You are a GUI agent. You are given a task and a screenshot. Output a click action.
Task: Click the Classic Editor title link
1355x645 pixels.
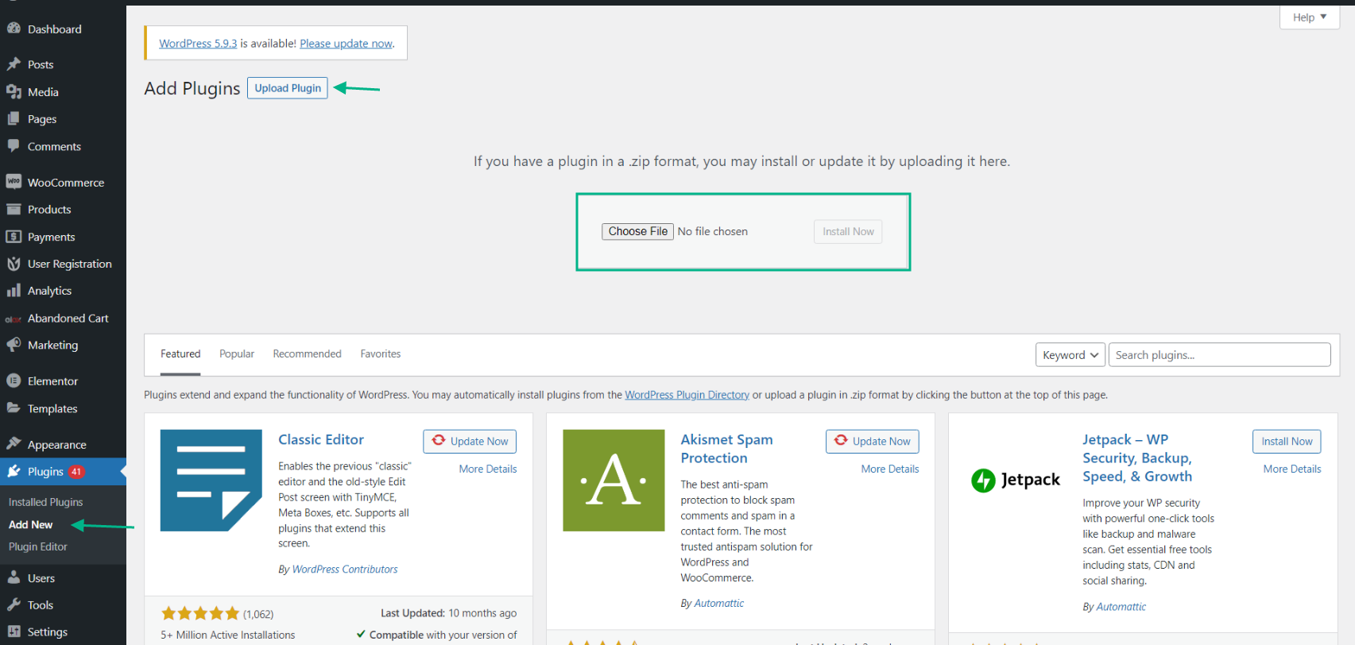[321, 440]
